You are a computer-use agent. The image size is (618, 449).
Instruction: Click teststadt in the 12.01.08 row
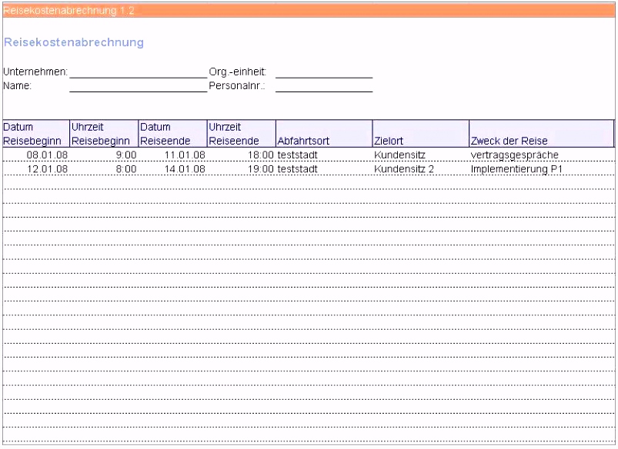(324, 169)
